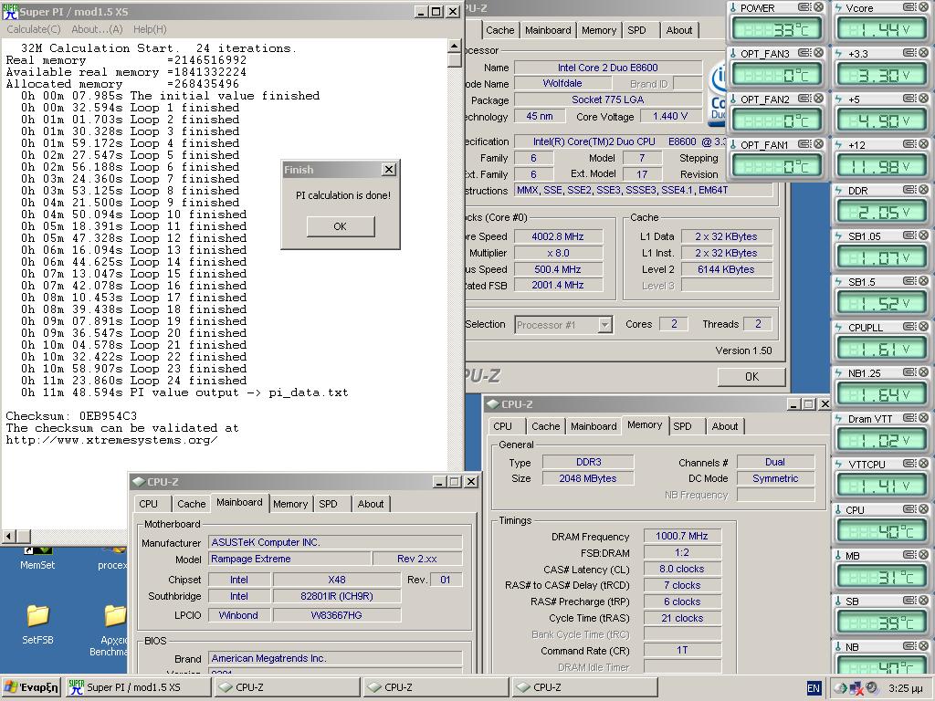935x701 pixels.
Task: Open settings of the Vcore voltage widget
Action: (x=909, y=7)
